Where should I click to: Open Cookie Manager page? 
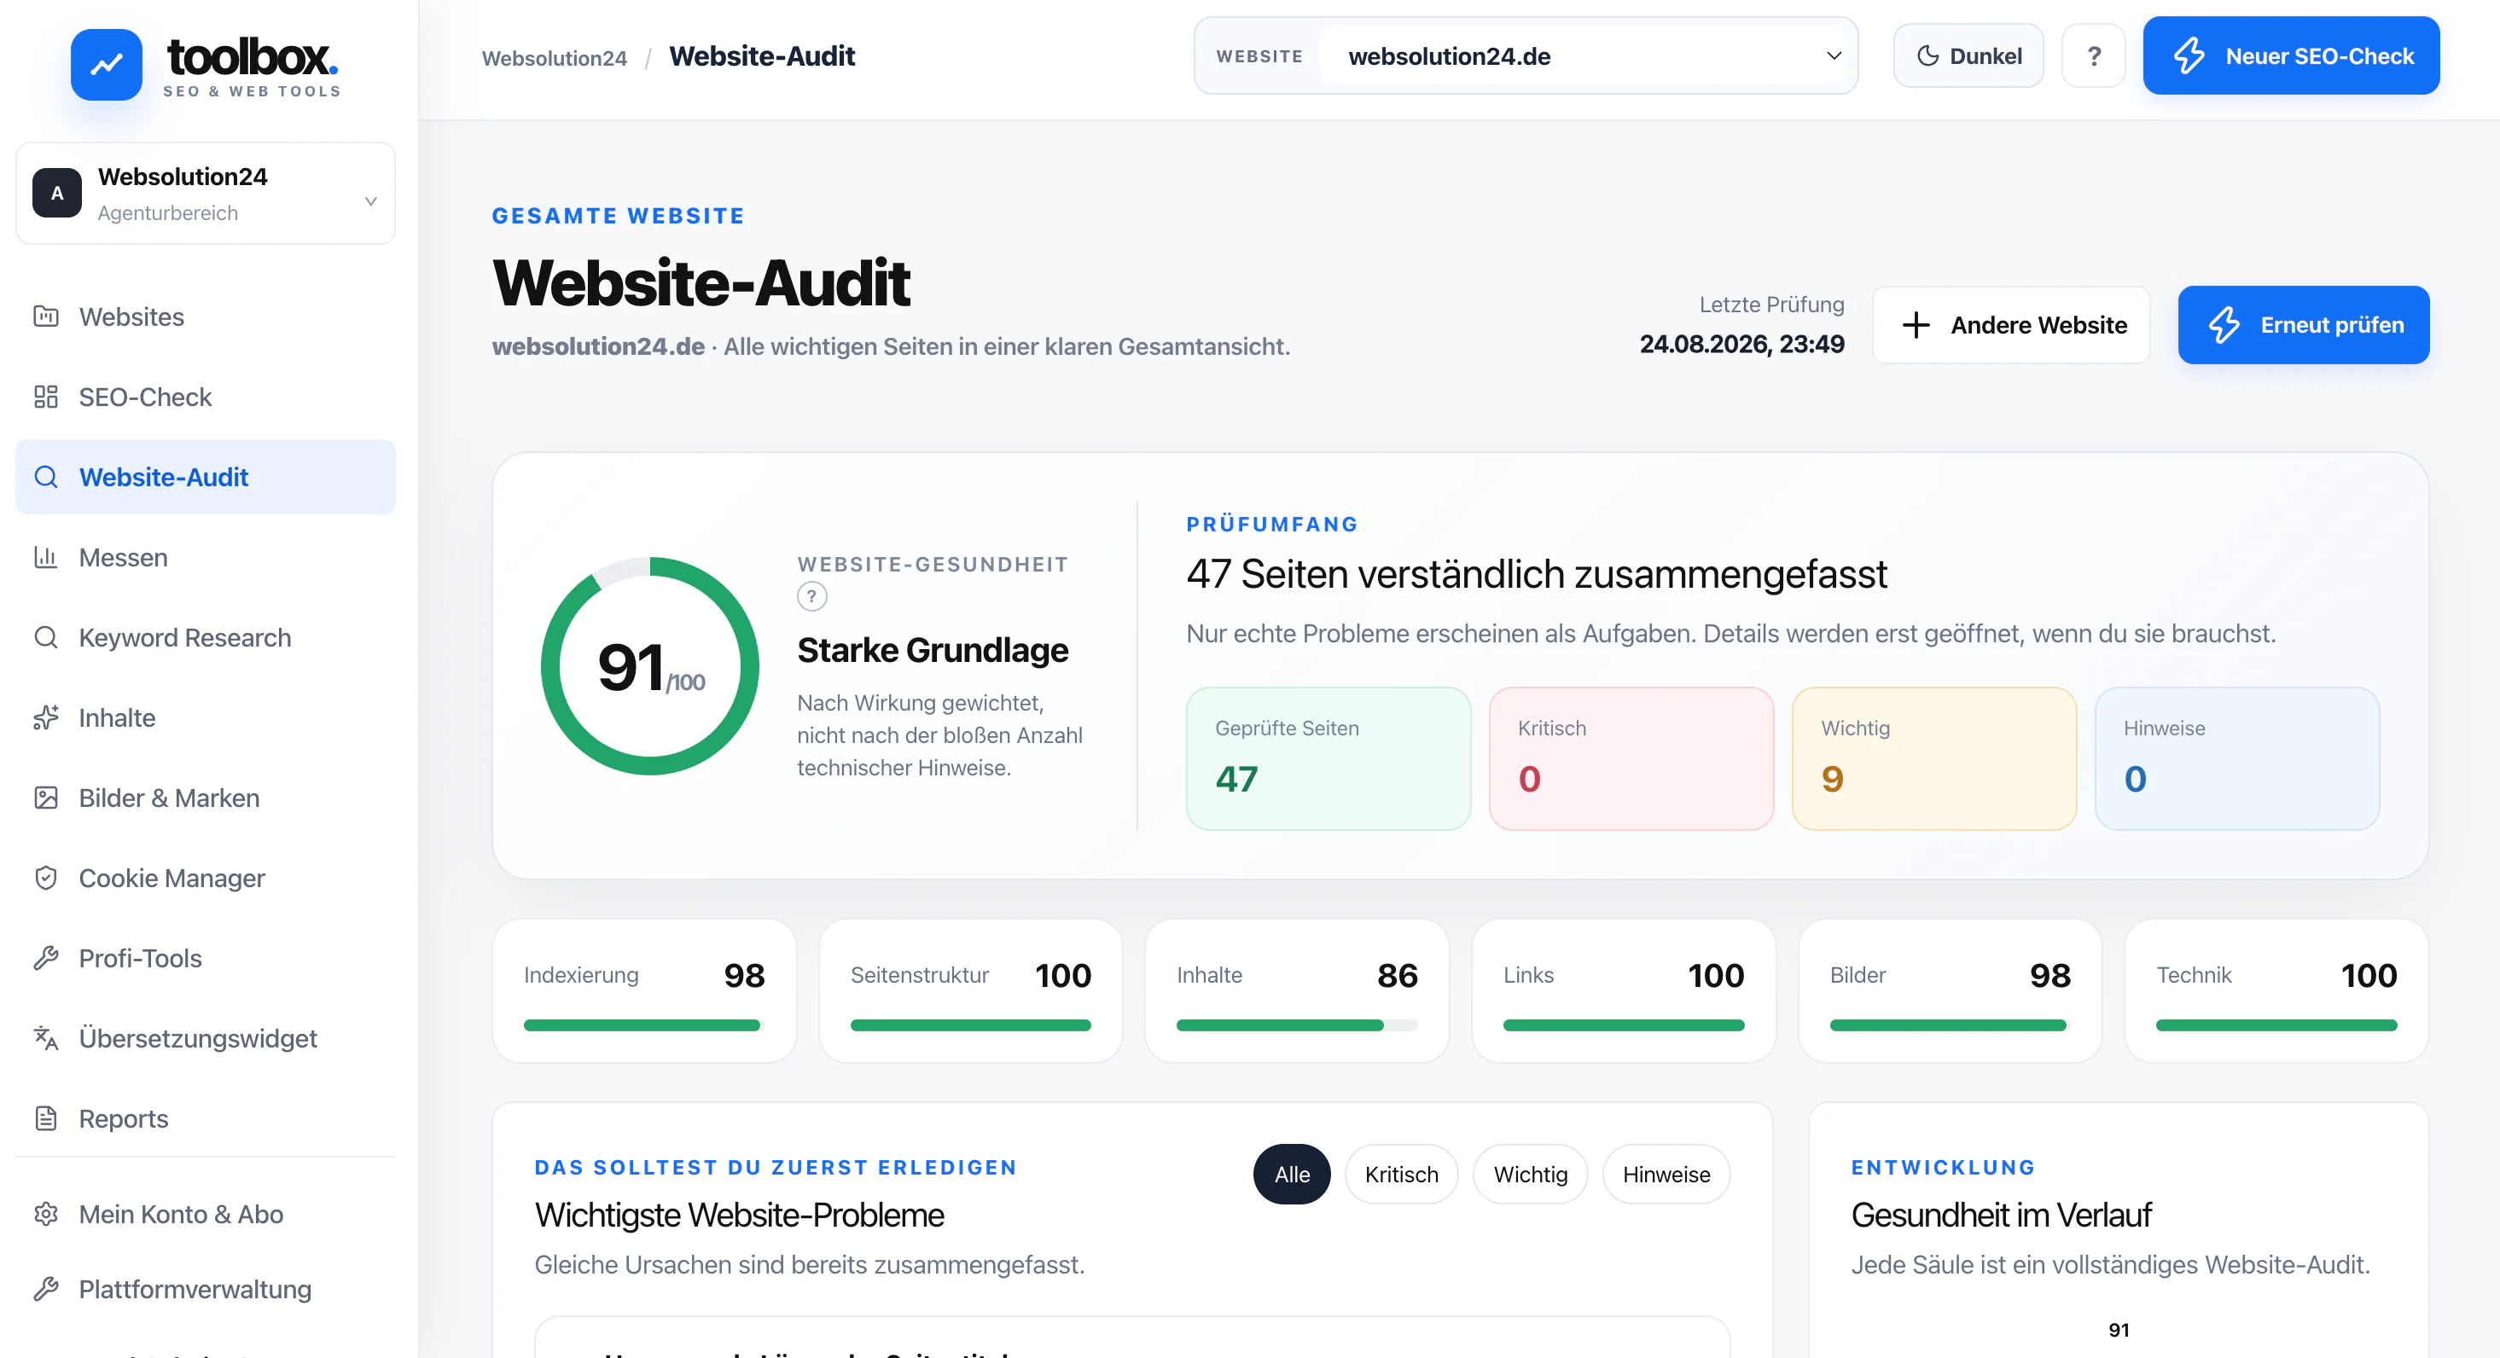coord(206,878)
